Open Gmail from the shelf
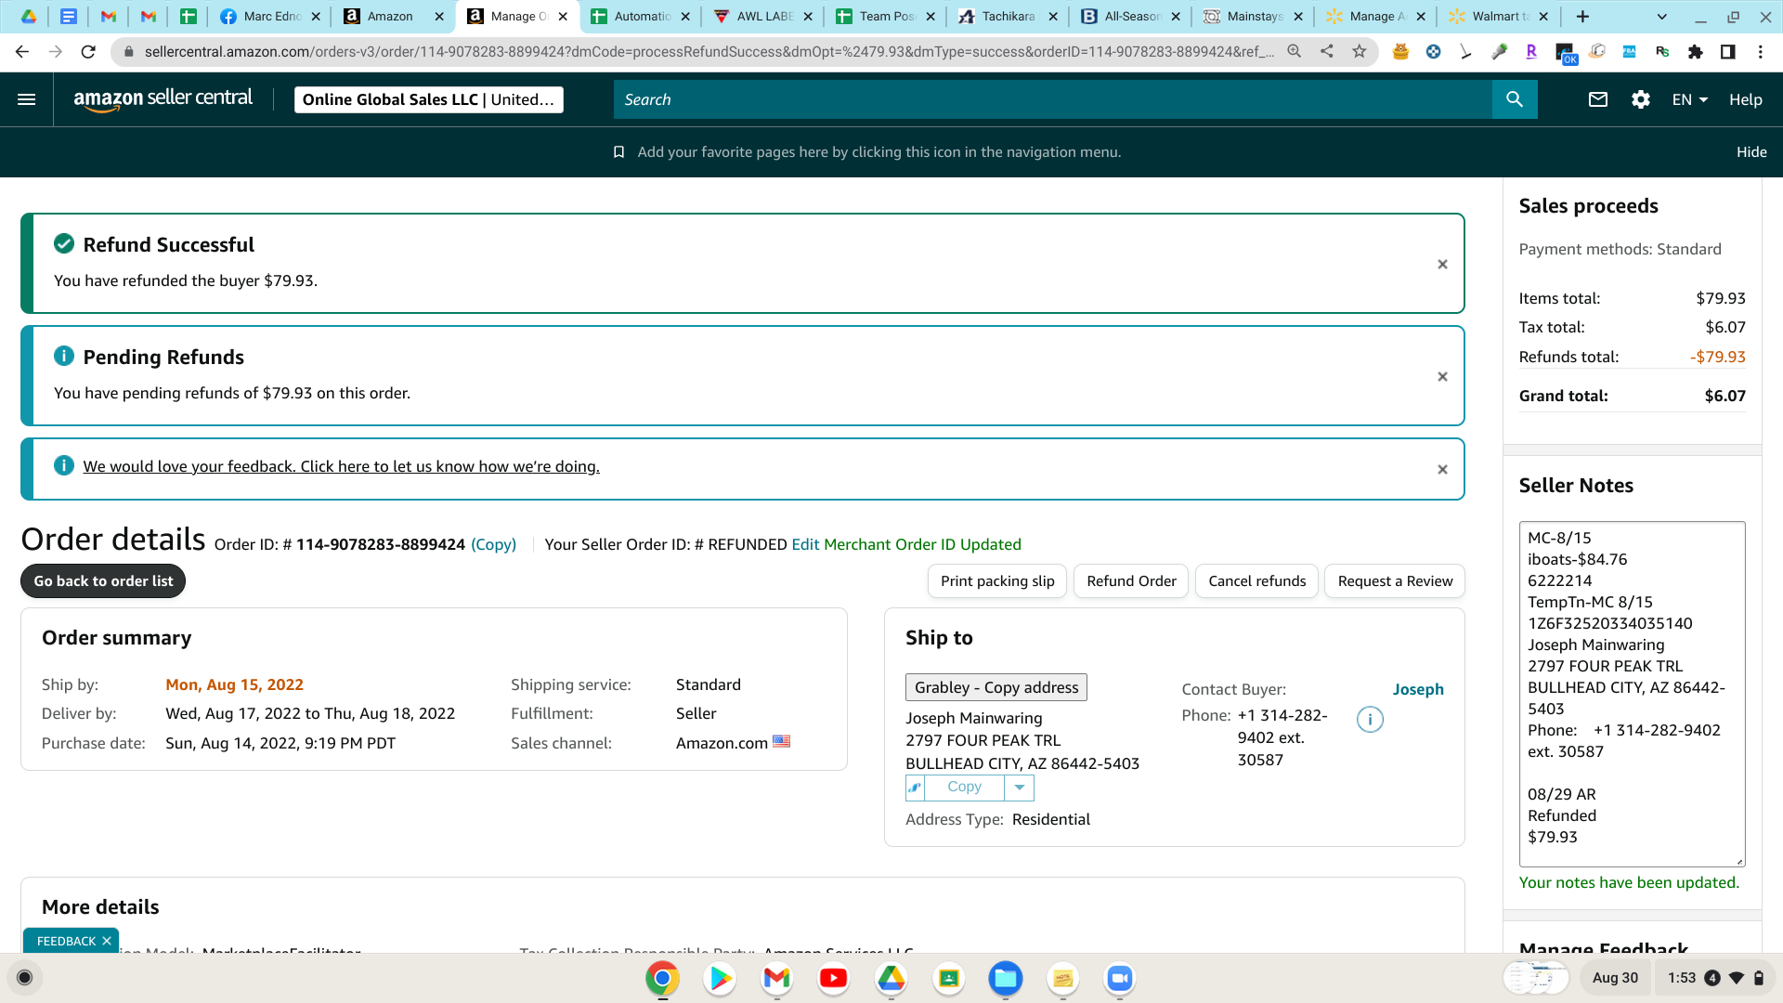1783x1003 pixels. click(x=776, y=978)
